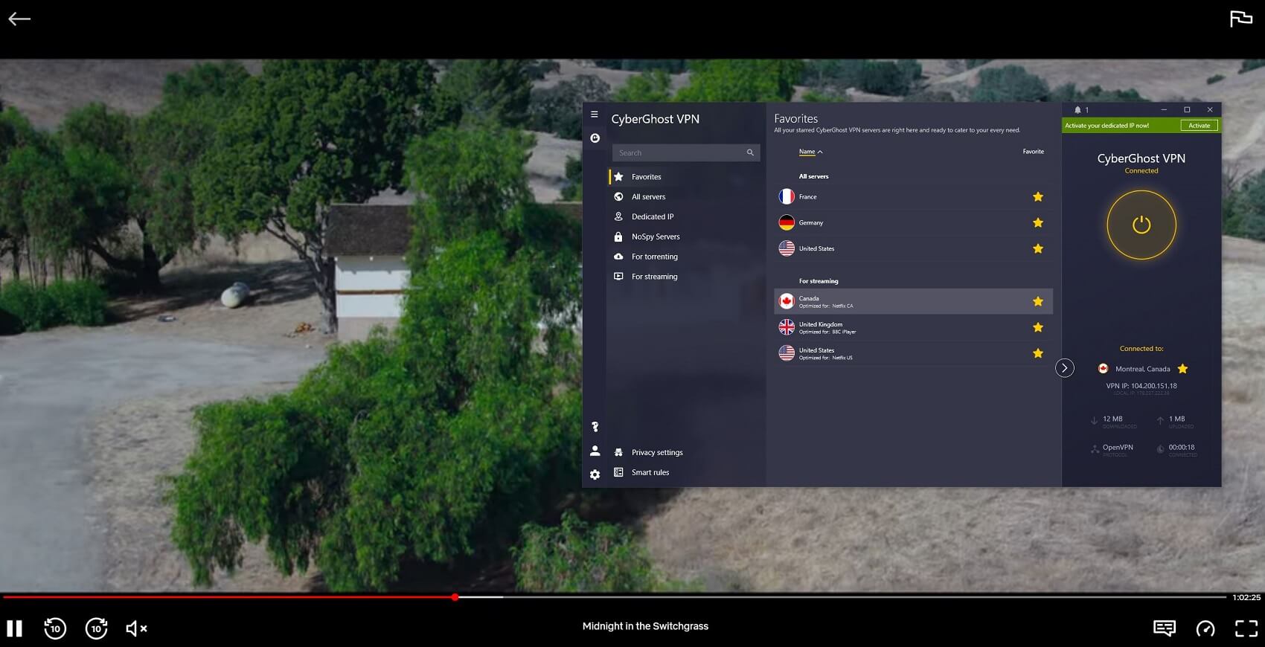Rewind 10 seconds in the player
This screenshot has width=1265, height=647.
click(x=55, y=628)
